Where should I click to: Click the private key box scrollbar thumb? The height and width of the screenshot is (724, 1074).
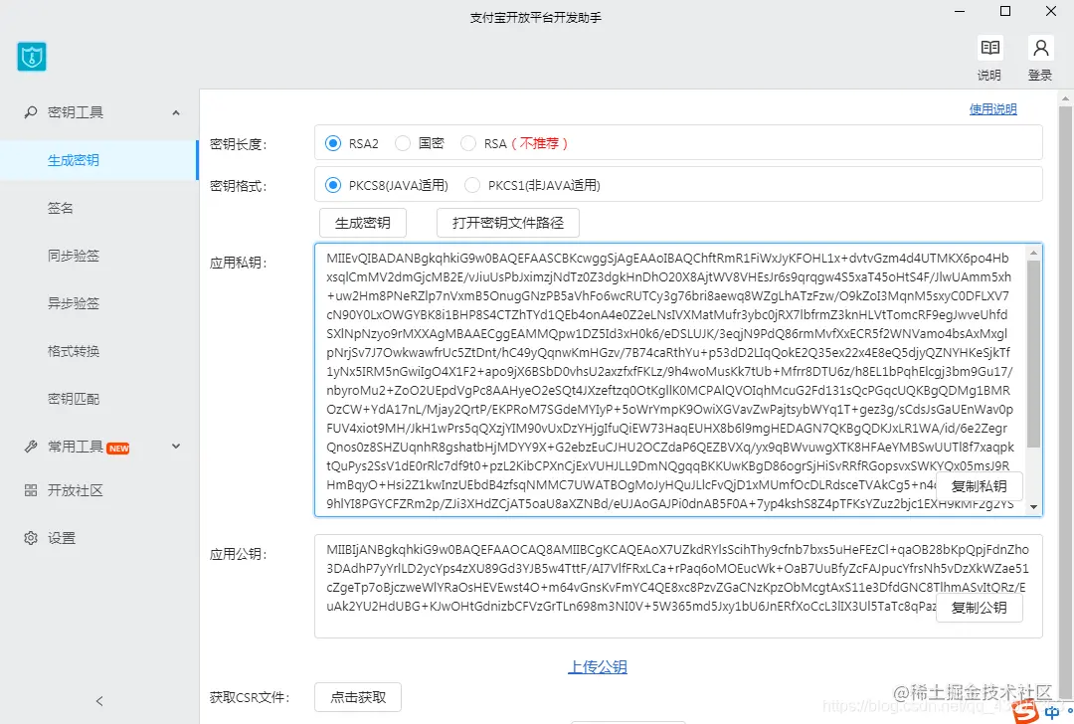tap(1033, 353)
